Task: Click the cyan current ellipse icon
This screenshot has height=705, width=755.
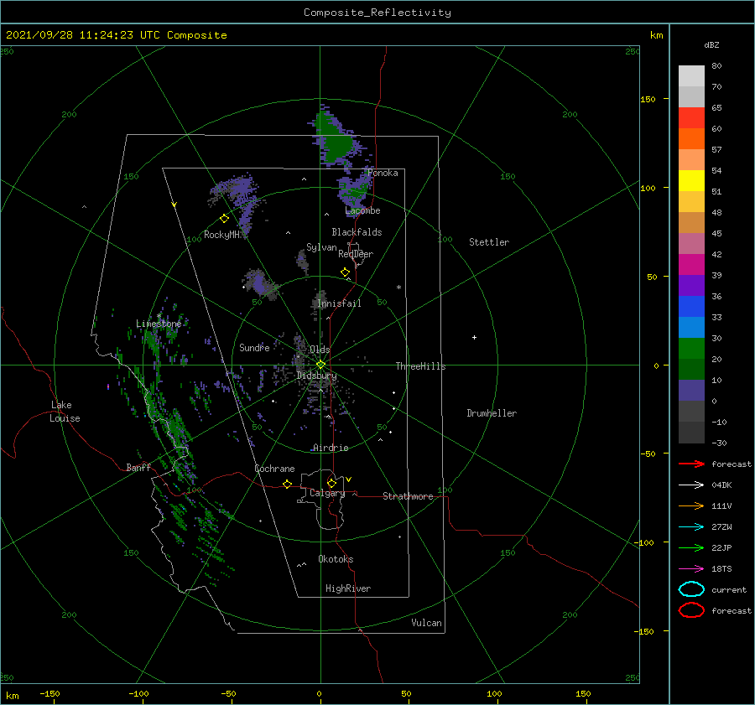Action: 691,589
